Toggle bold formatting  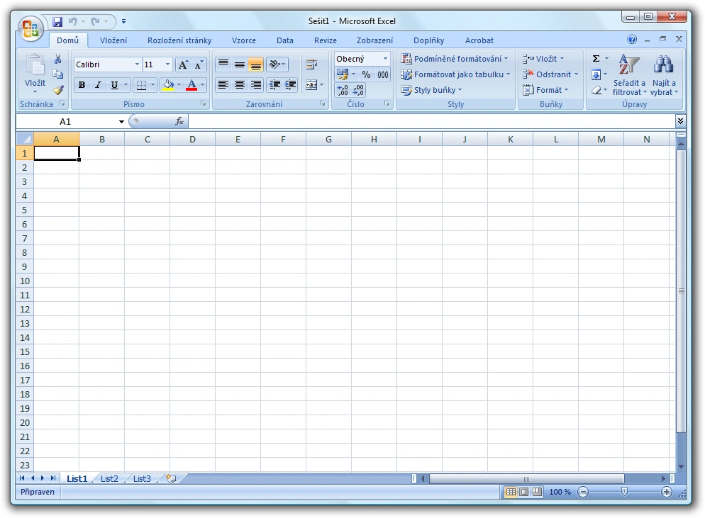pyautogui.click(x=82, y=85)
